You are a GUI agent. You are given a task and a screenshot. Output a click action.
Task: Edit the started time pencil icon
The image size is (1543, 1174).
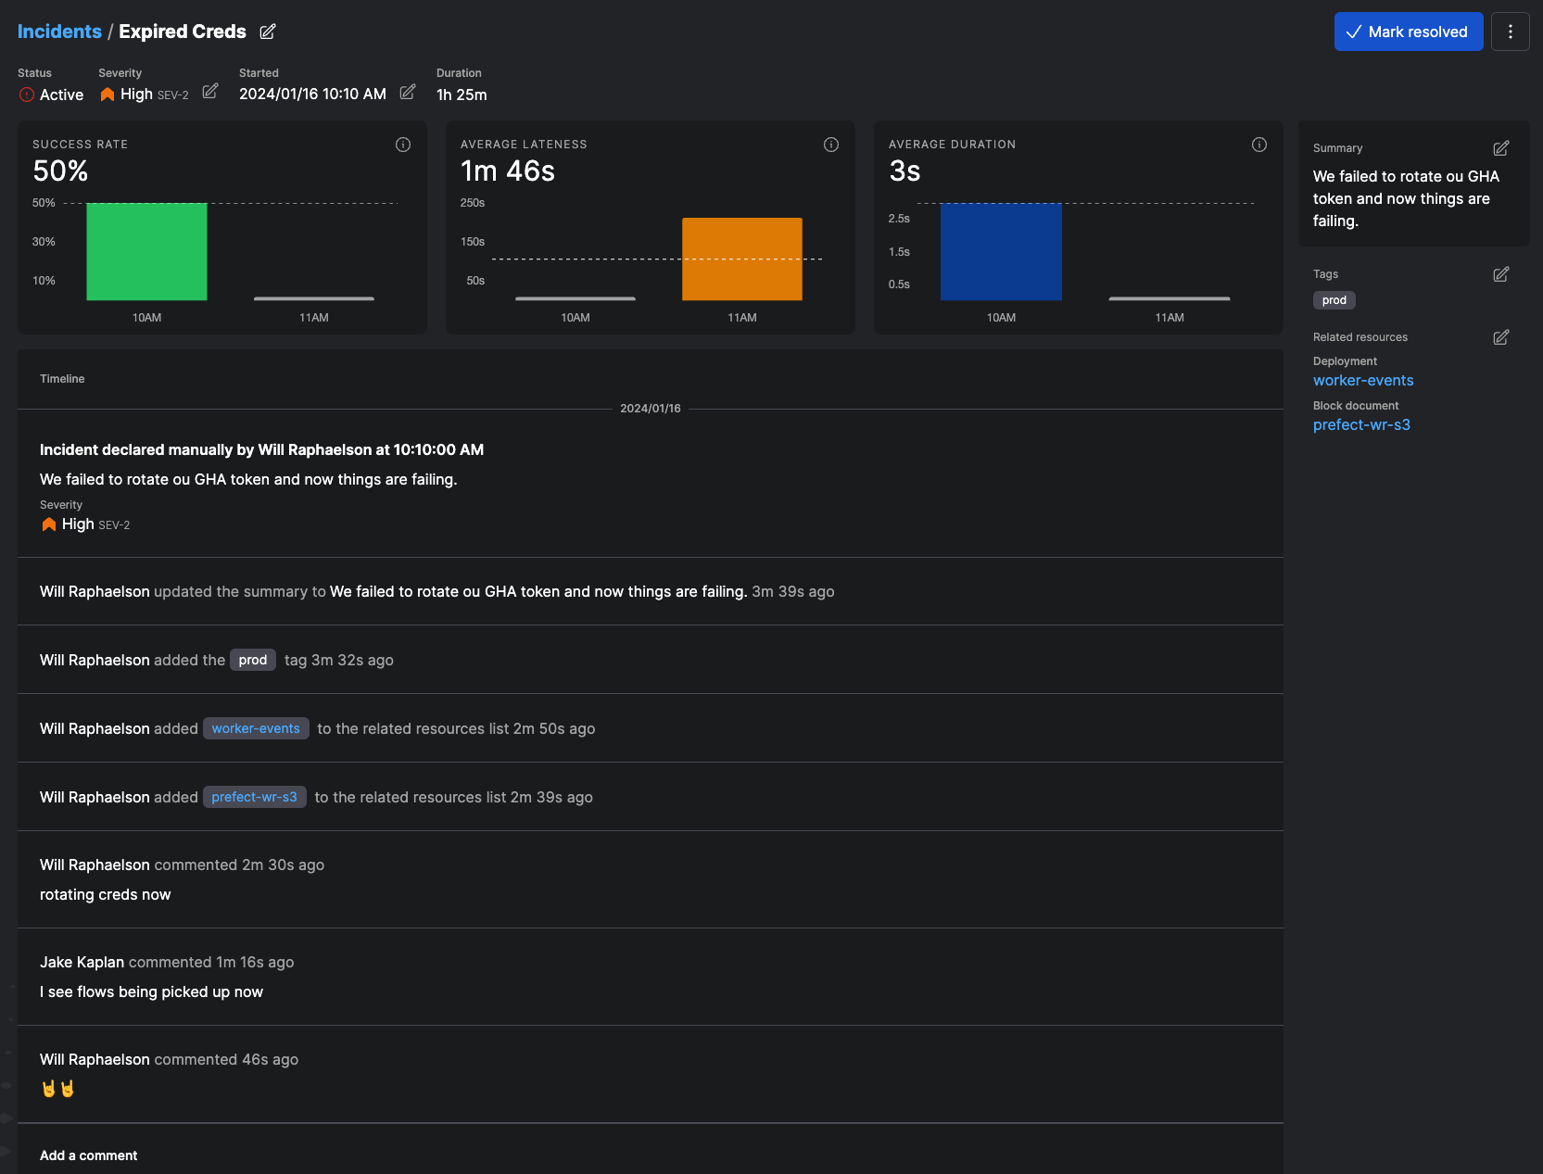tap(408, 92)
